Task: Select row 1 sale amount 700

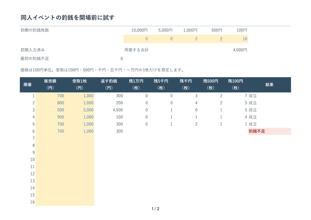Action: [50, 96]
